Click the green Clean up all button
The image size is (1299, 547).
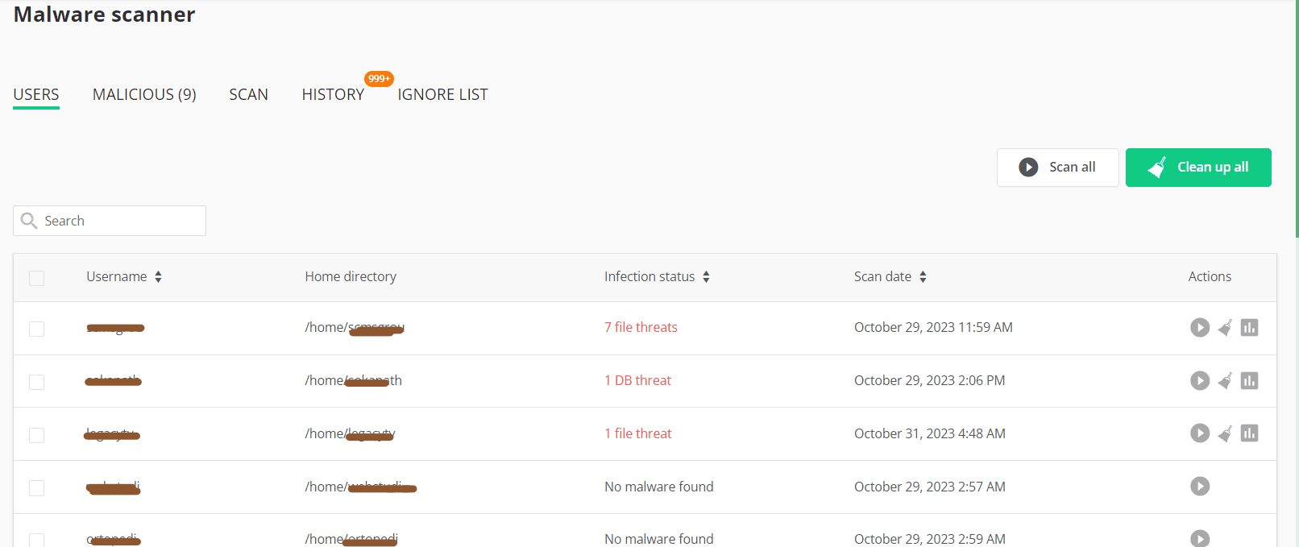(x=1197, y=168)
